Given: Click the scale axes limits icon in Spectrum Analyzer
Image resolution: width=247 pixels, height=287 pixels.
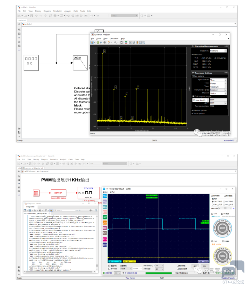Looking at the screenshot, I should click(x=122, y=43).
